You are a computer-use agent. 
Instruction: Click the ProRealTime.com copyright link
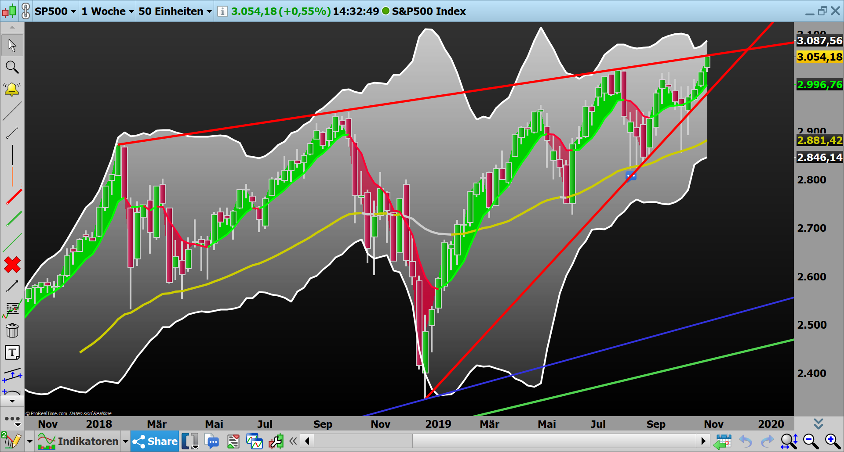click(x=46, y=413)
